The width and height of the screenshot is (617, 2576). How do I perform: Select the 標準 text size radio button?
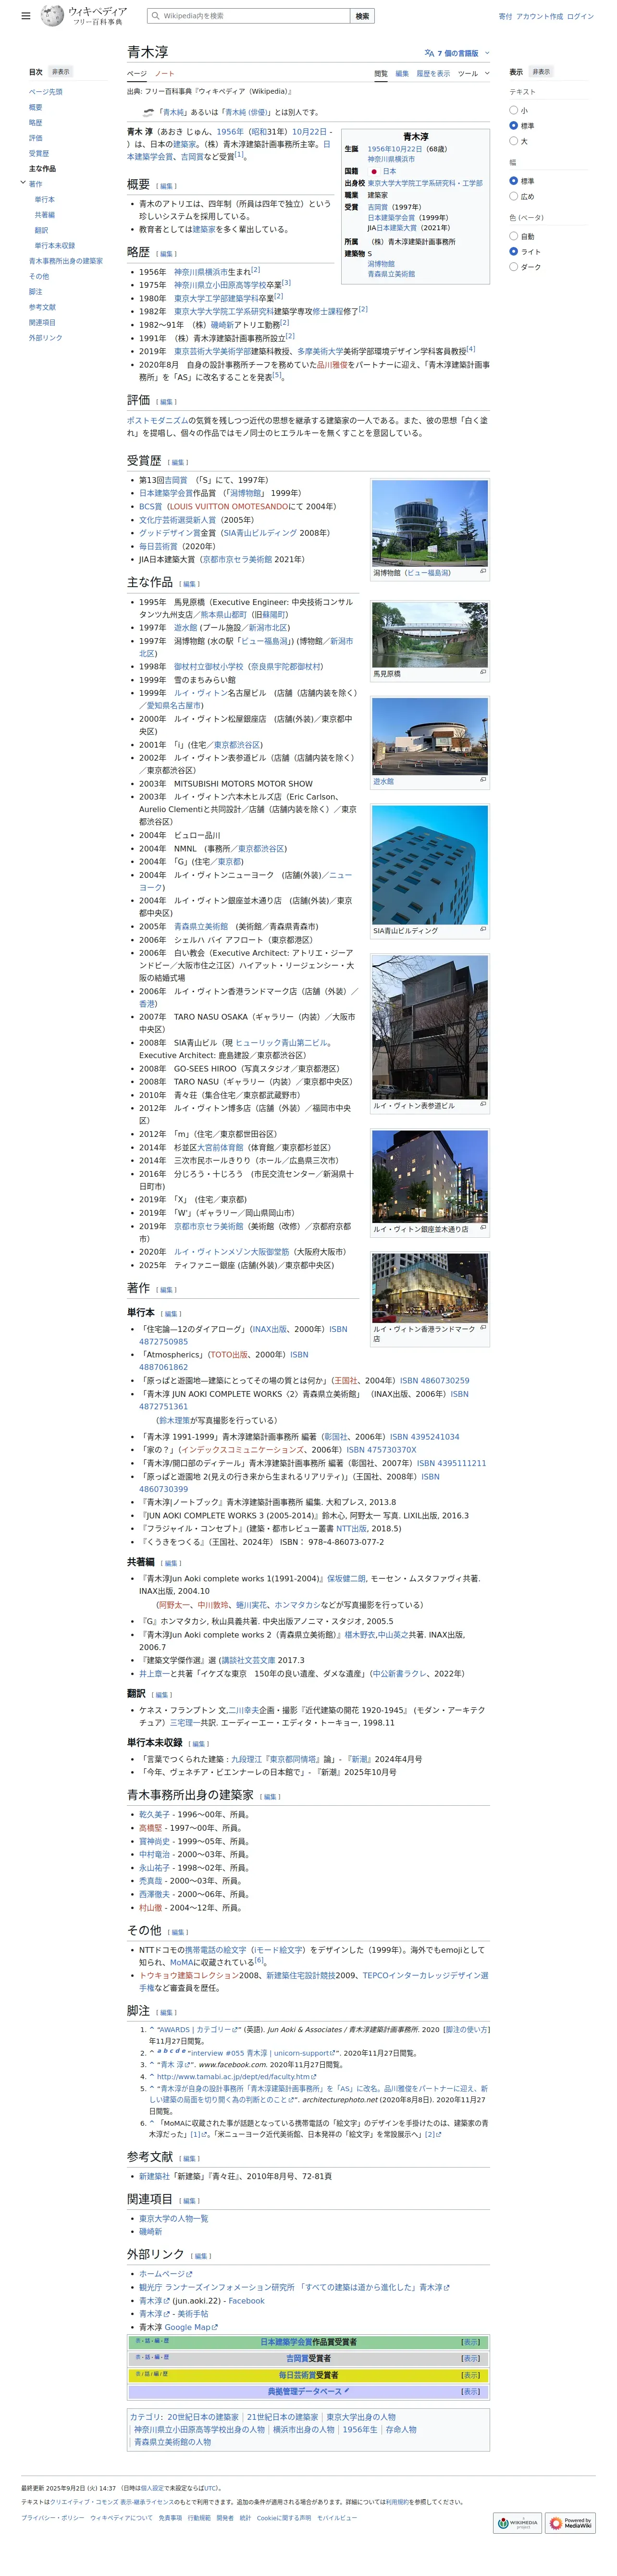pos(513,126)
